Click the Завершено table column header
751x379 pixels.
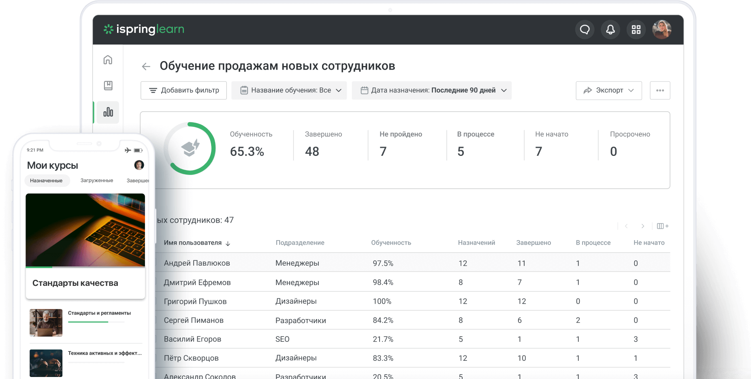533,243
